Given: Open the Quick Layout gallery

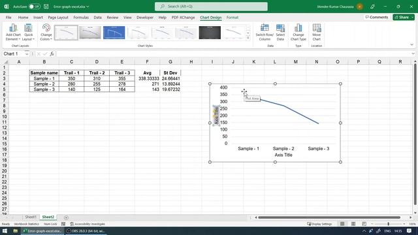Looking at the screenshot, I should 28,32.
